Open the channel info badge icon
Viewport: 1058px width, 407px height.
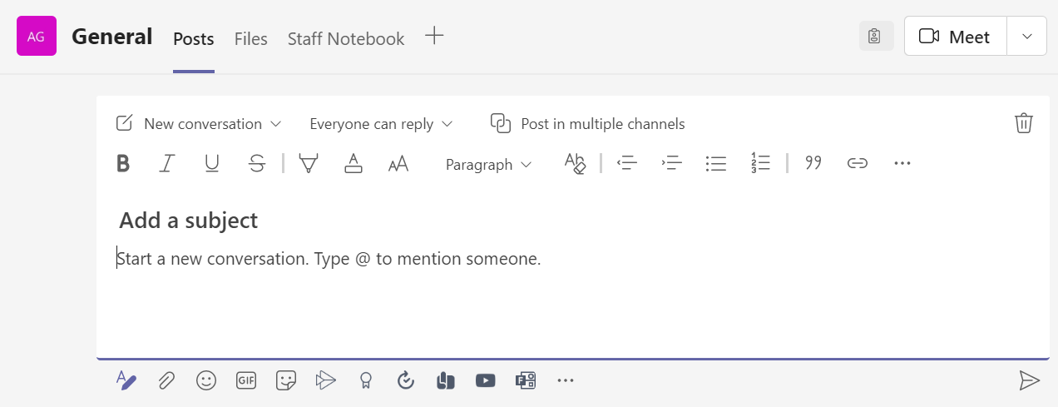[x=876, y=36]
